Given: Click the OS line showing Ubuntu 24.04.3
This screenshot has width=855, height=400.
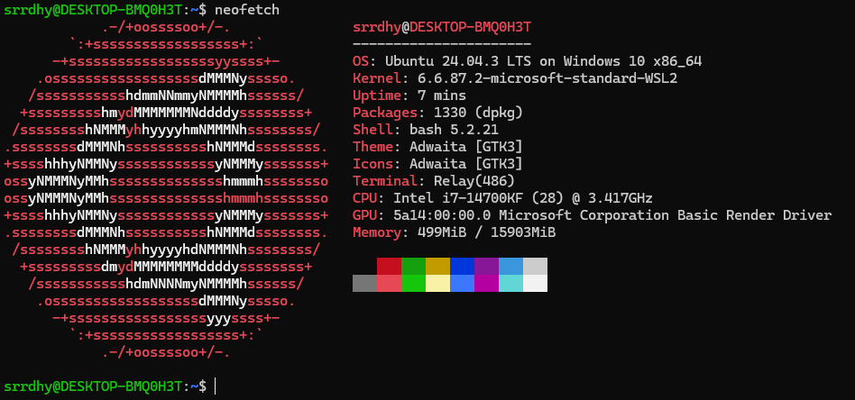Looking at the screenshot, I should [527, 61].
